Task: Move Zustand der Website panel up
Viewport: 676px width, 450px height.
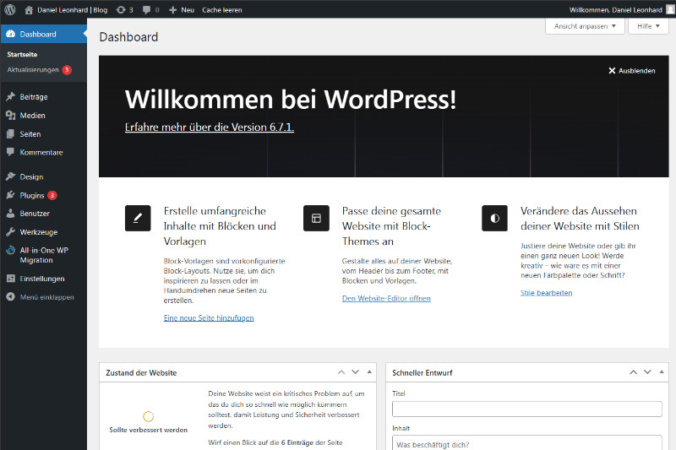Action: 341,372
